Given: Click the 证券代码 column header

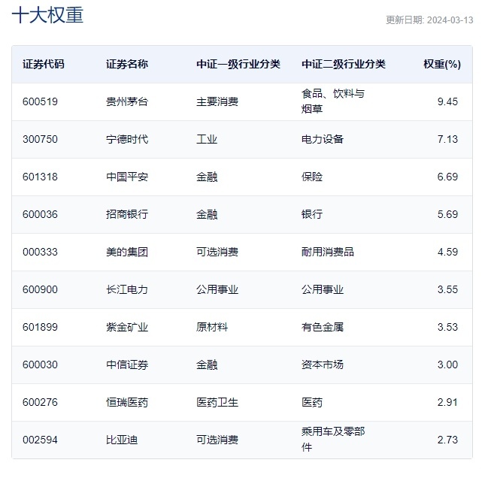Looking at the screenshot, I should 43,65.
